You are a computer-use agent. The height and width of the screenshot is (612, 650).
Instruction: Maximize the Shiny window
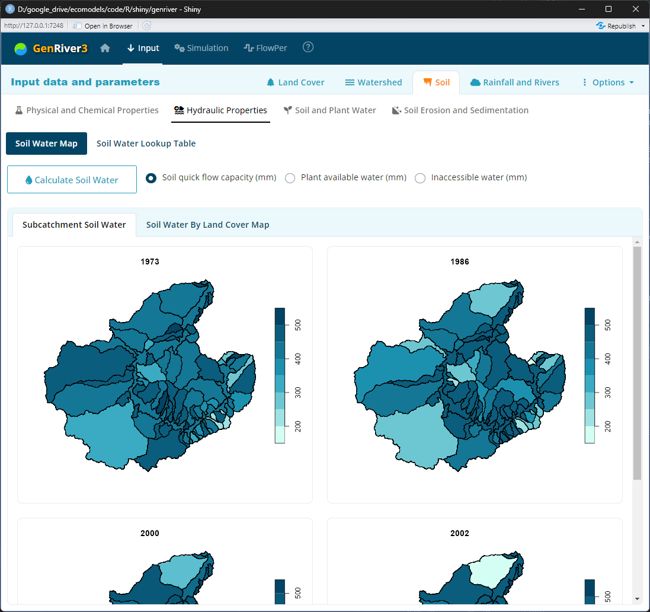click(x=608, y=9)
